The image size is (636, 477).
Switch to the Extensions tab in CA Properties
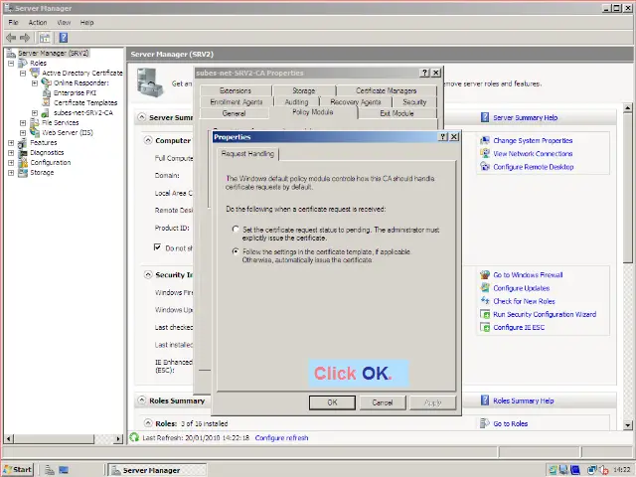236,90
